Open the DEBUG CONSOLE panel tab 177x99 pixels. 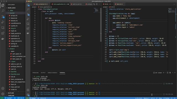pos(52,73)
